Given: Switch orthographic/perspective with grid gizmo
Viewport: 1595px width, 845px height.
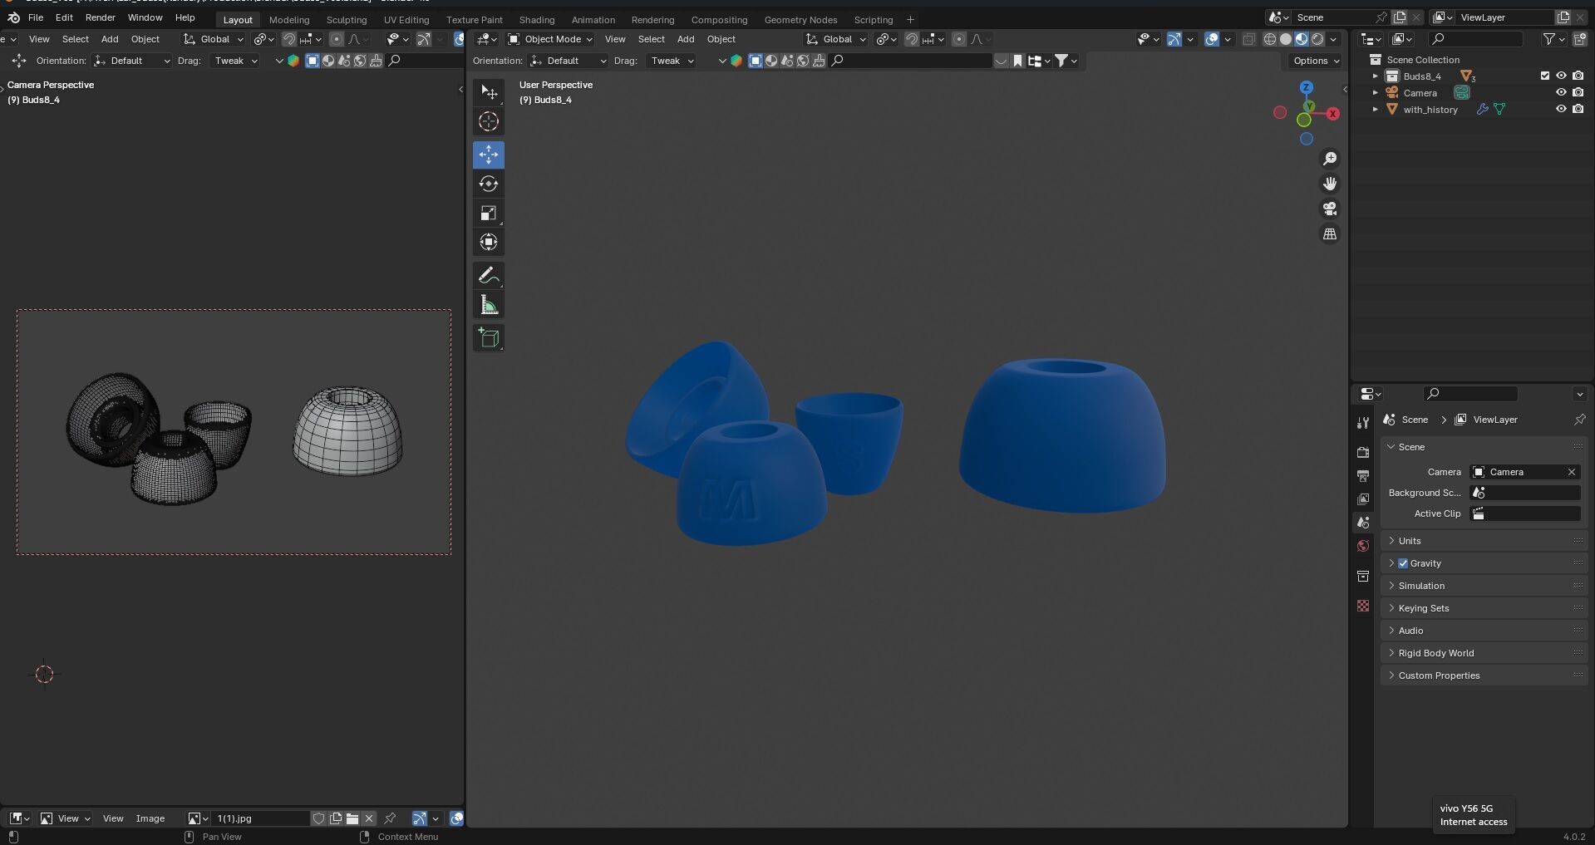Looking at the screenshot, I should pyautogui.click(x=1330, y=233).
